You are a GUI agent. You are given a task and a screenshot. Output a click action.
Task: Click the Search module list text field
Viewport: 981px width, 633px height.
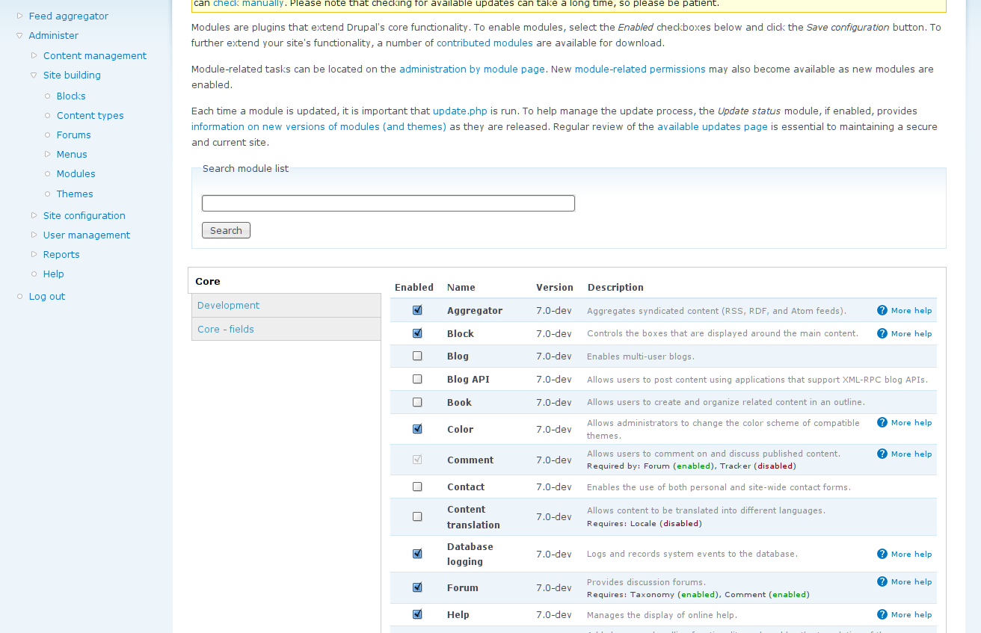pyautogui.click(x=388, y=203)
